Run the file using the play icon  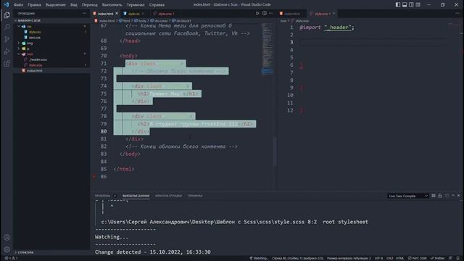pos(257,13)
